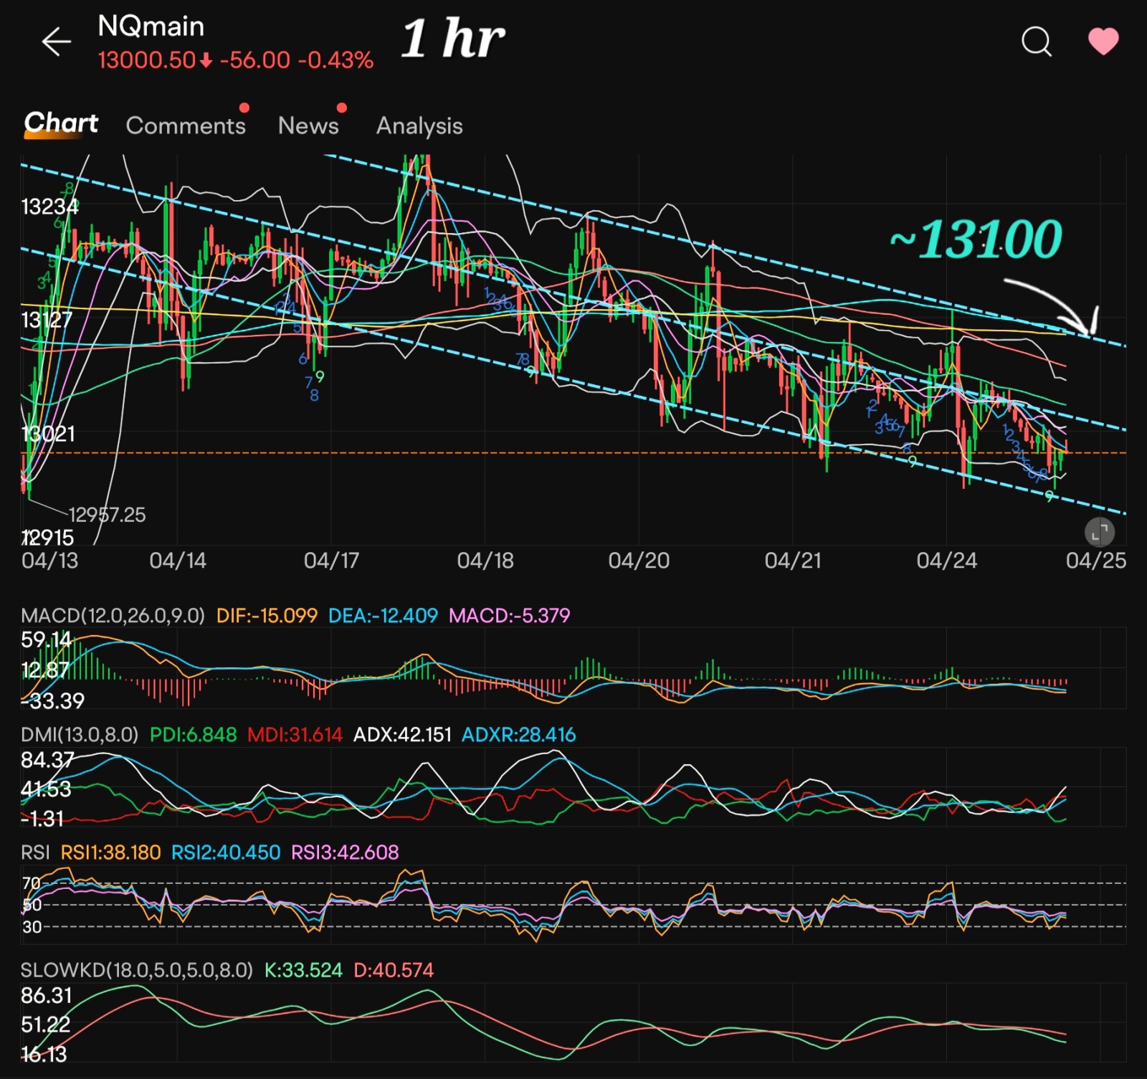Tap the -0.43% change value
The width and height of the screenshot is (1147, 1079).
click(335, 60)
